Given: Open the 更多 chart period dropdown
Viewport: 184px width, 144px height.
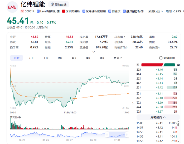Looking at the screenshot, I should tap(118, 58).
